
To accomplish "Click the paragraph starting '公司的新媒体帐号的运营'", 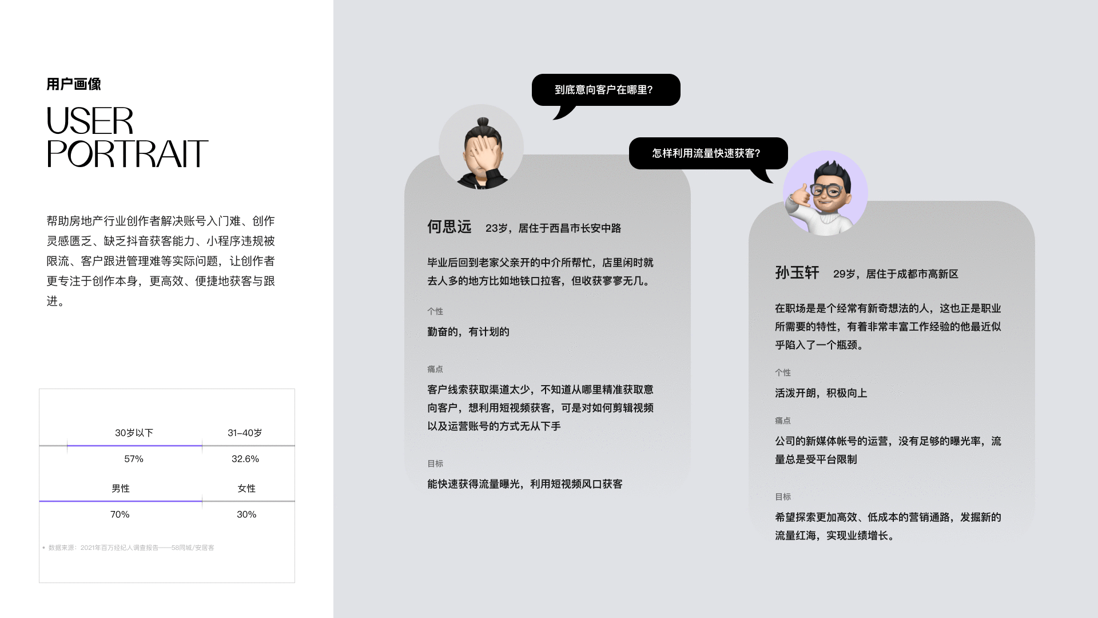I will point(888,450).
